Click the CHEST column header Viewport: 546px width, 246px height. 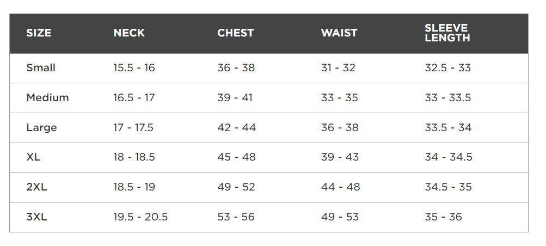tap(235, 33)
